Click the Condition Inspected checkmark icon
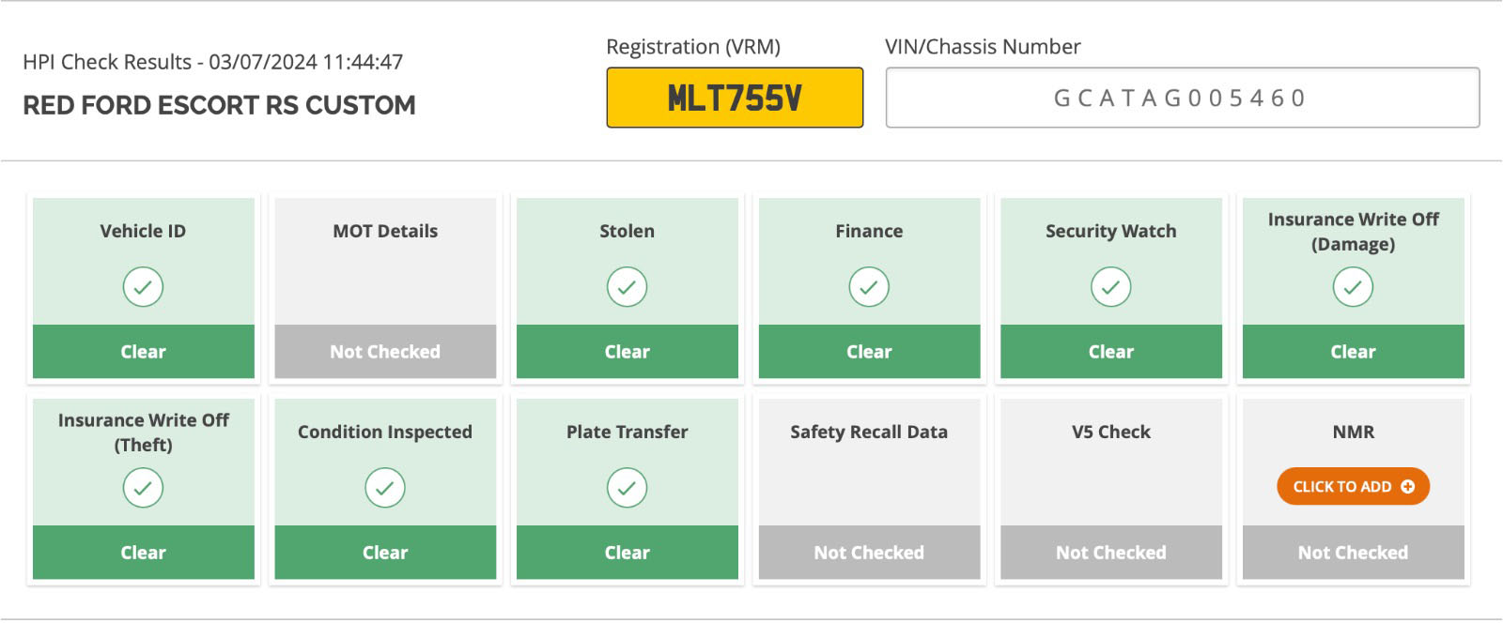Image resolution: width=1503 pixels, height=623 pixels. [385, 488]
